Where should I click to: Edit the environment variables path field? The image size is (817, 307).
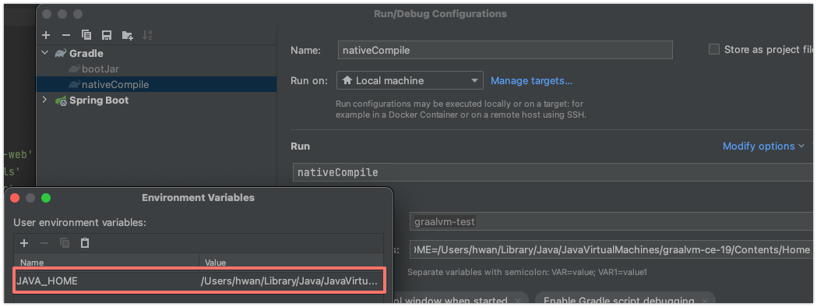coord(612,249)
